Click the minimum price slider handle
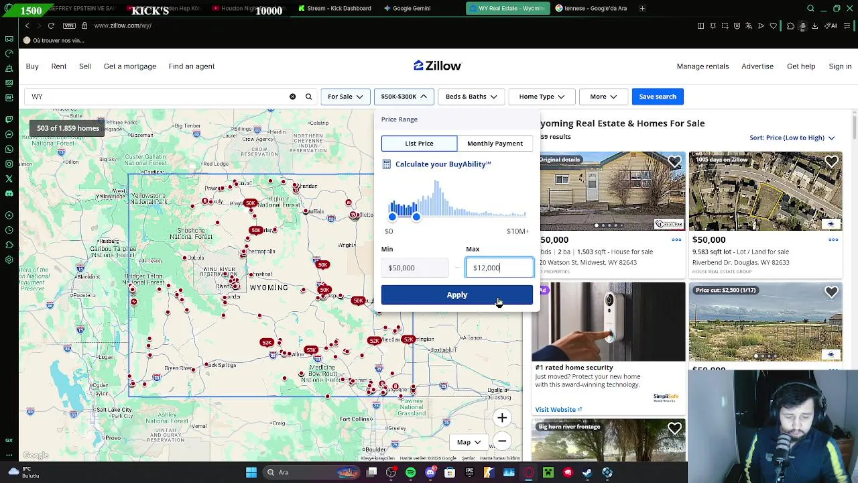The height and width of the screenshot is (483, 858). [x=392, y=217]
